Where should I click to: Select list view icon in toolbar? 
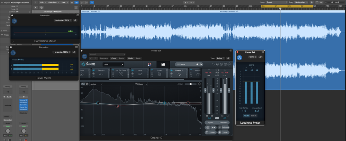pyautogui.click(x=72, y=2)
